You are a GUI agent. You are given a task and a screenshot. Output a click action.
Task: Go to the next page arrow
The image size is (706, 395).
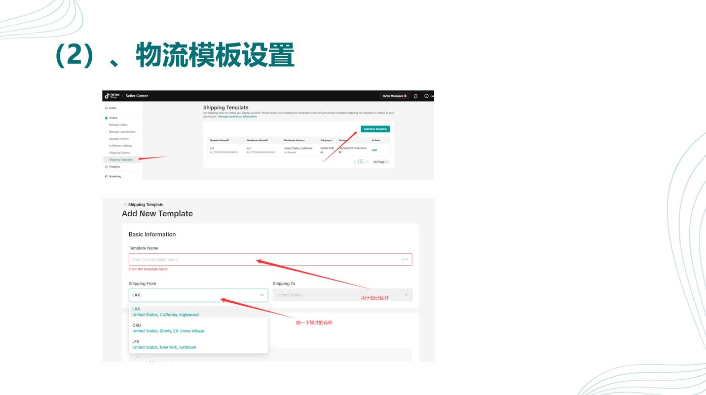(x=367, y=162)
